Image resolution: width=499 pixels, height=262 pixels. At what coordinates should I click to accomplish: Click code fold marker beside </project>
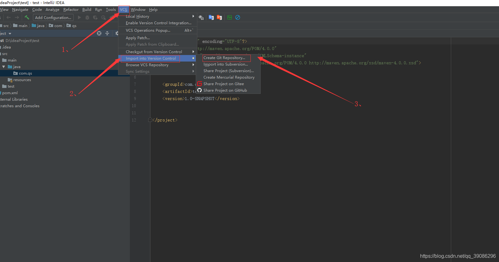tap(150, 120)
